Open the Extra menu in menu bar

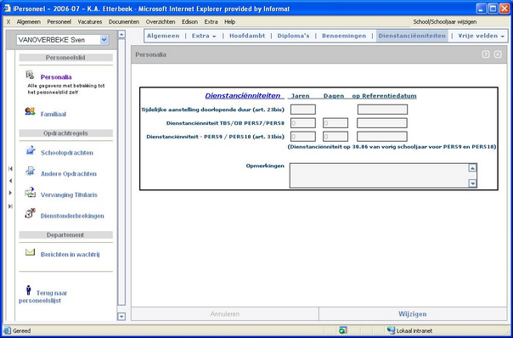pos(211,22)
